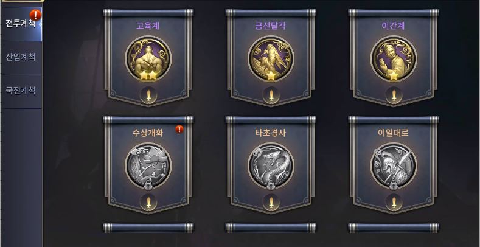Switch to the 전투계책 tab

tap(21, 24)
